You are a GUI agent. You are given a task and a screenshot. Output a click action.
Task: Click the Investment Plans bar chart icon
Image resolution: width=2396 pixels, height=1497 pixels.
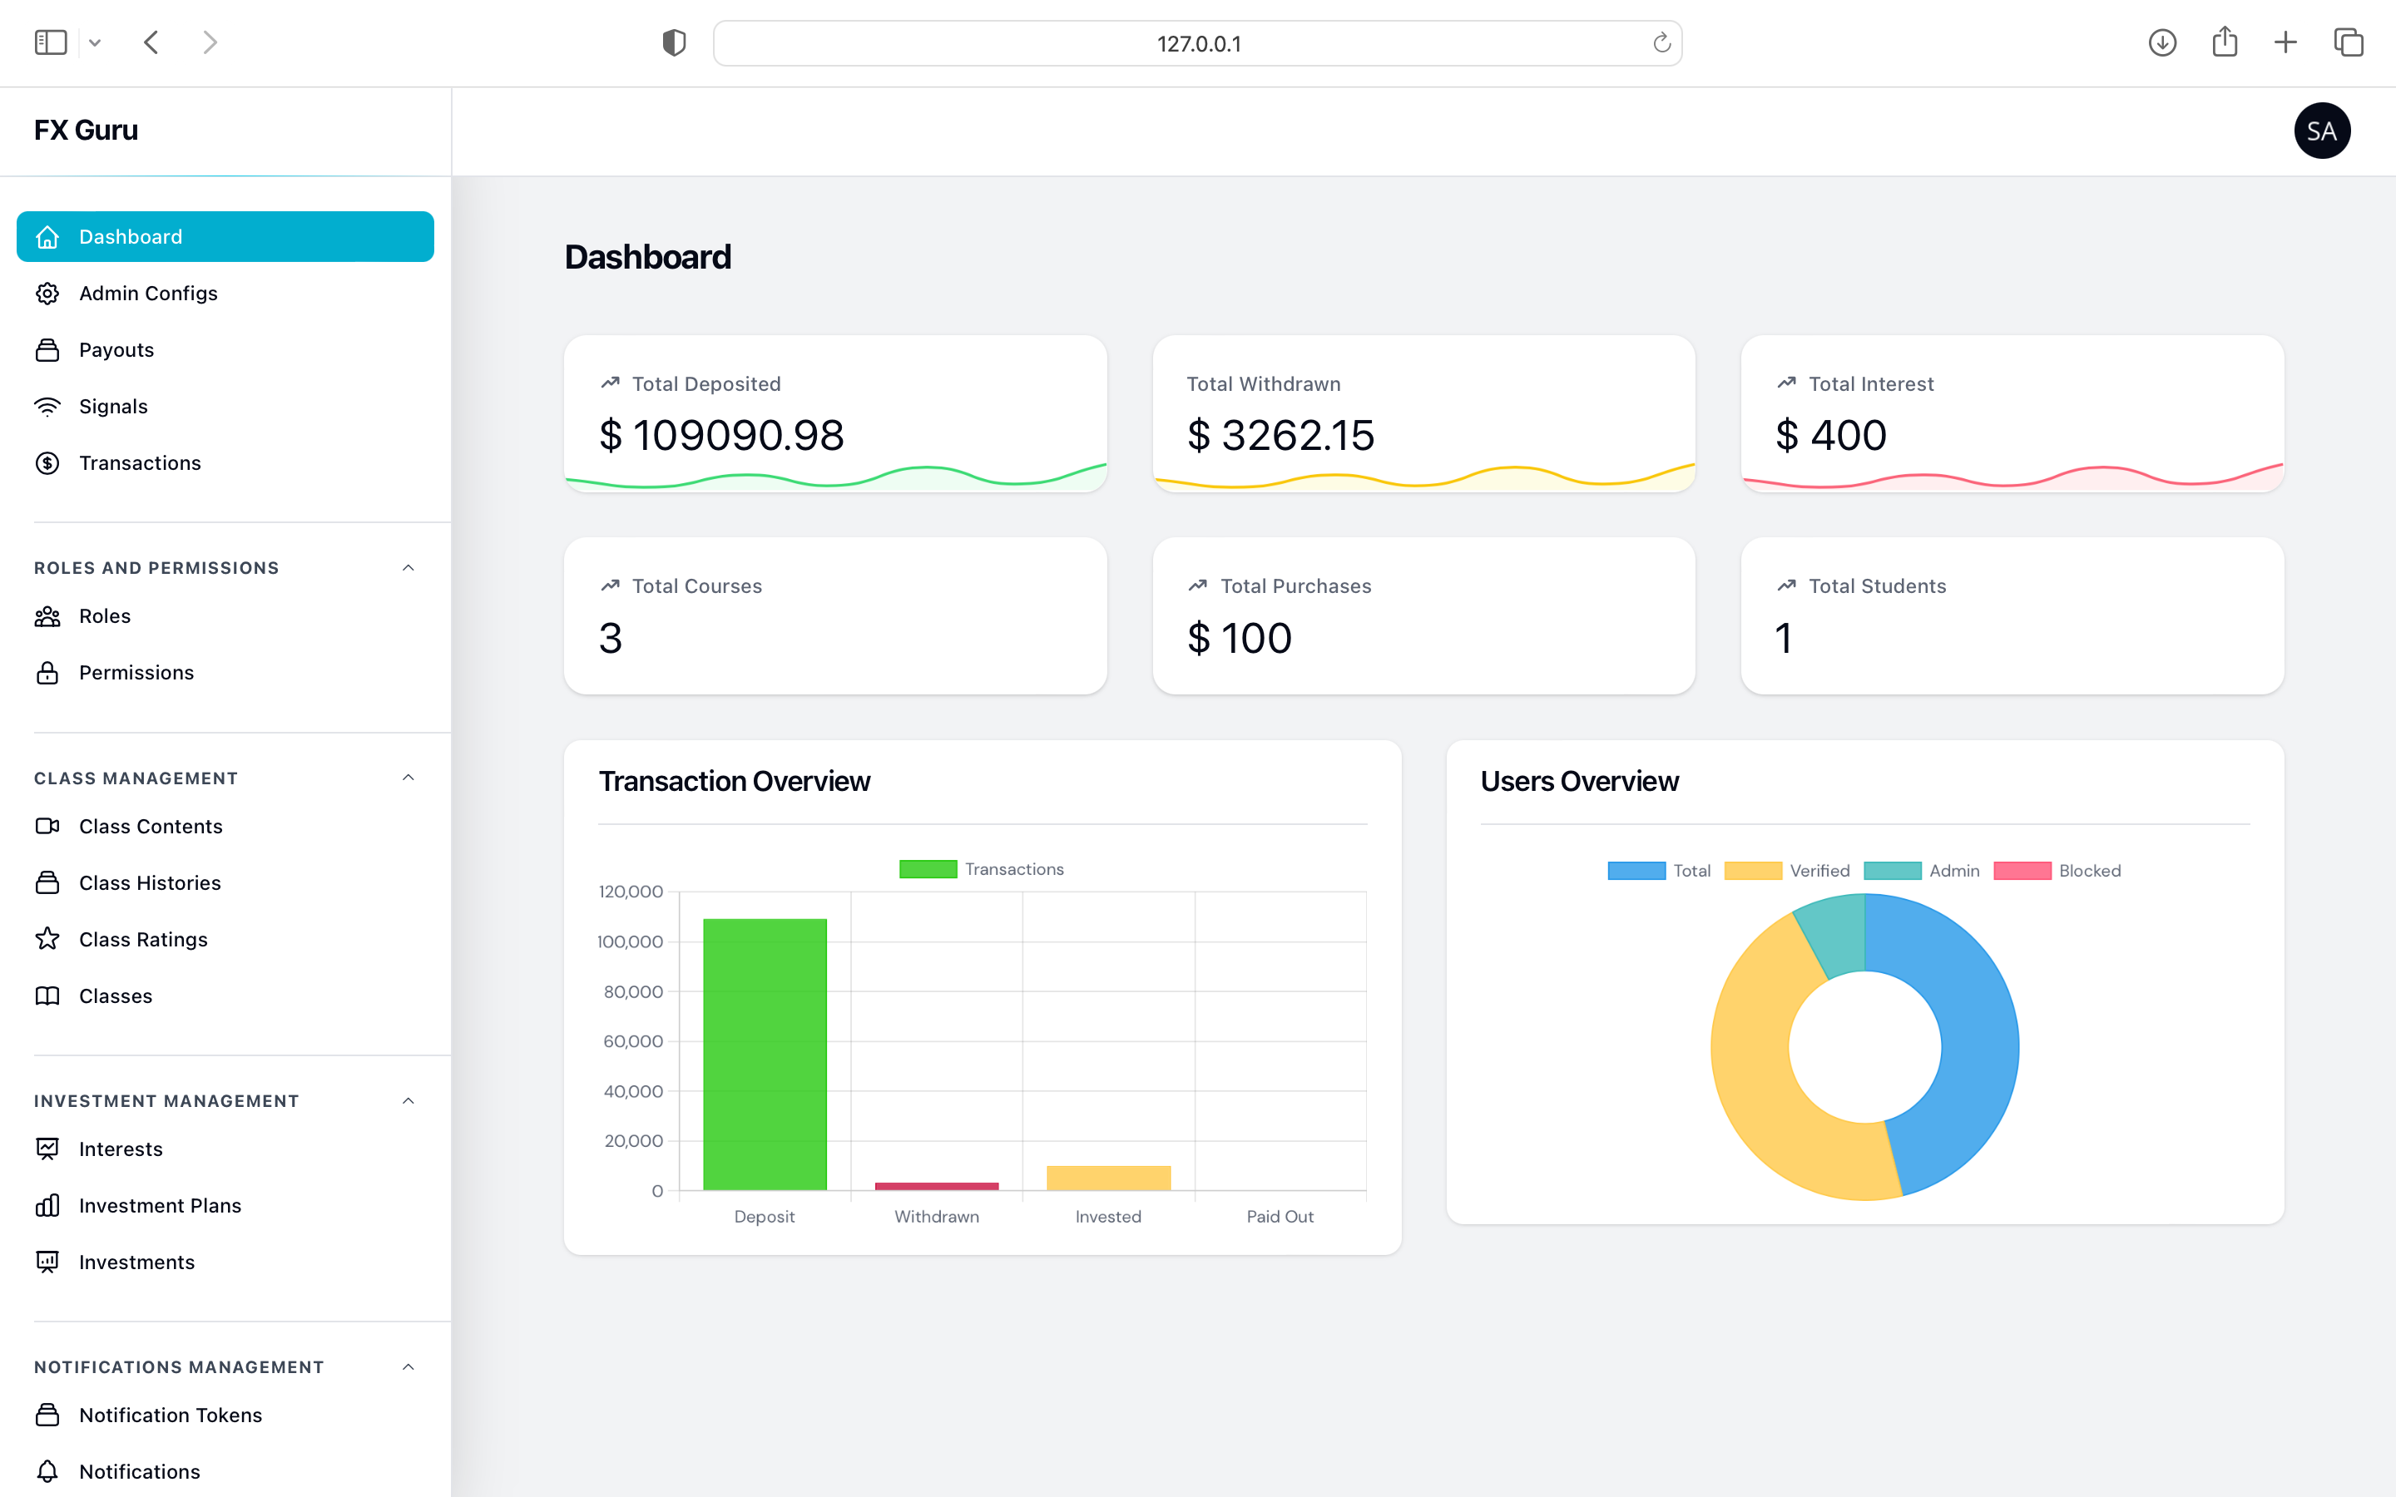[47, 1205]
